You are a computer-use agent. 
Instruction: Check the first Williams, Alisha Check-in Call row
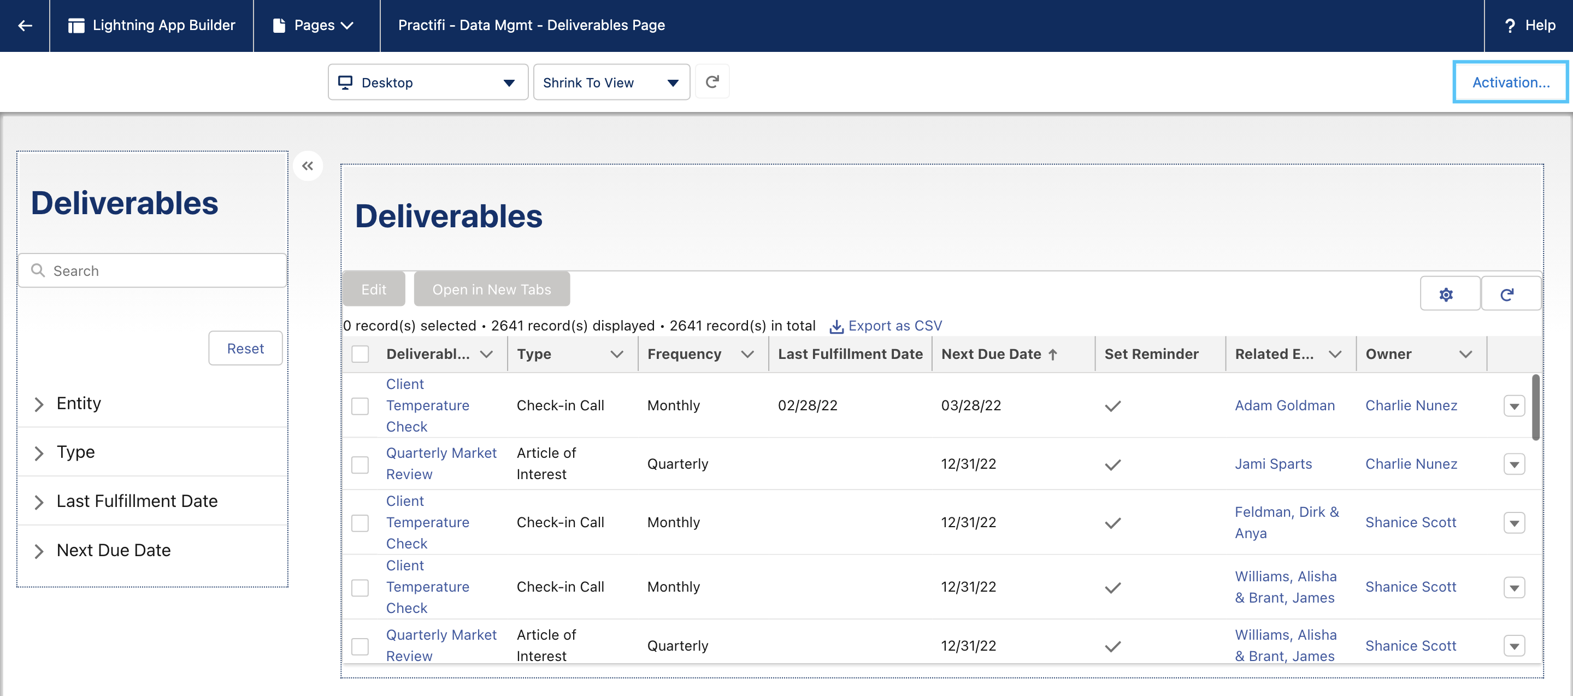360,588
